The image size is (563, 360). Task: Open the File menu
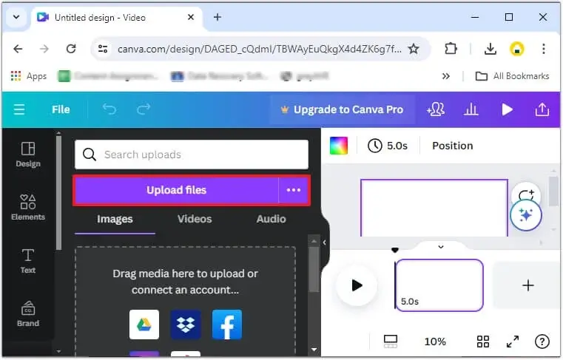point(61,109)
